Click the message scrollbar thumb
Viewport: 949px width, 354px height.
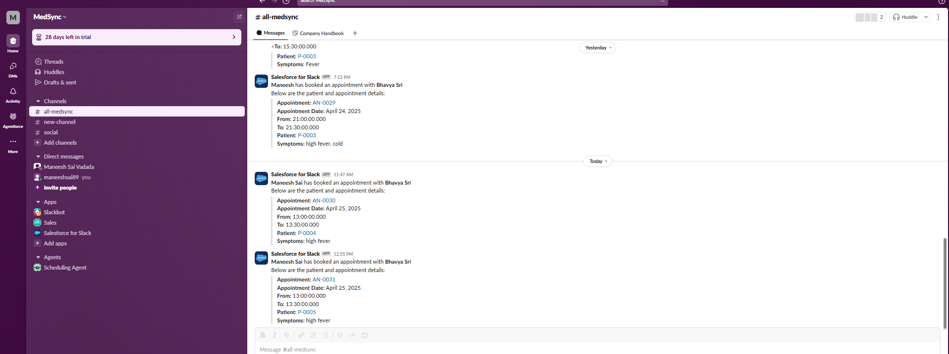coord(945,283)
